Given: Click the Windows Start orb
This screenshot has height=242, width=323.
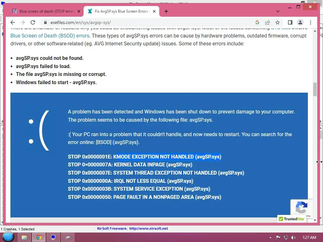Looking at the screenshot, I should pyautogui.click(x=8, y=237).
